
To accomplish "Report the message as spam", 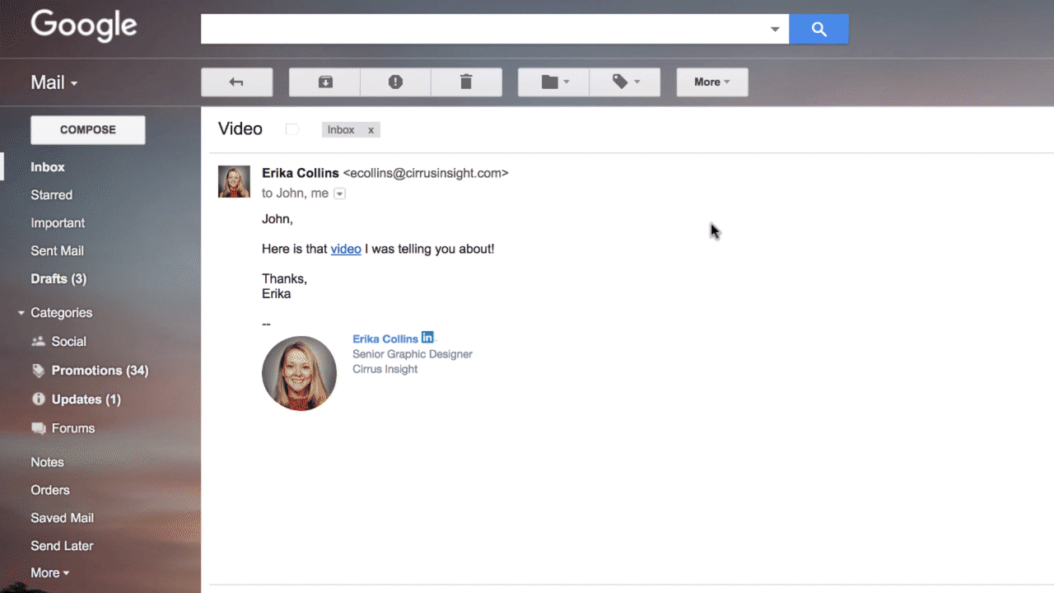I will [395, 82].
